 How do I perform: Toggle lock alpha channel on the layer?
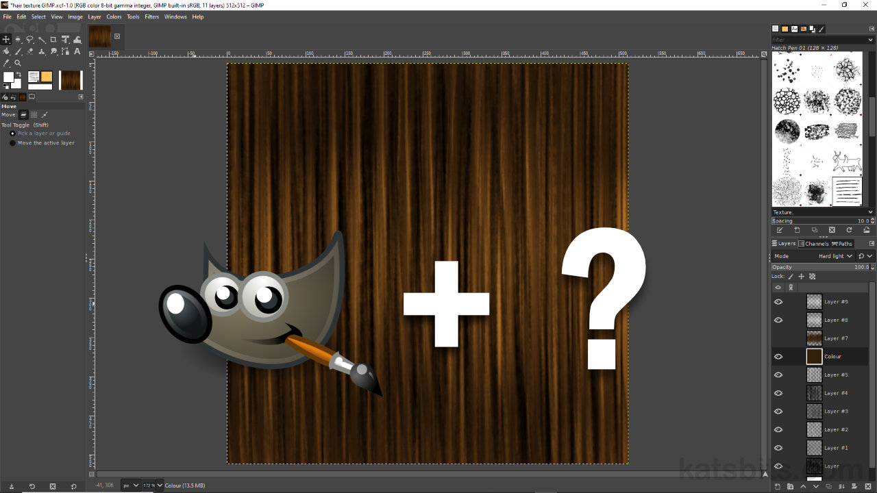tap(812, 277)
